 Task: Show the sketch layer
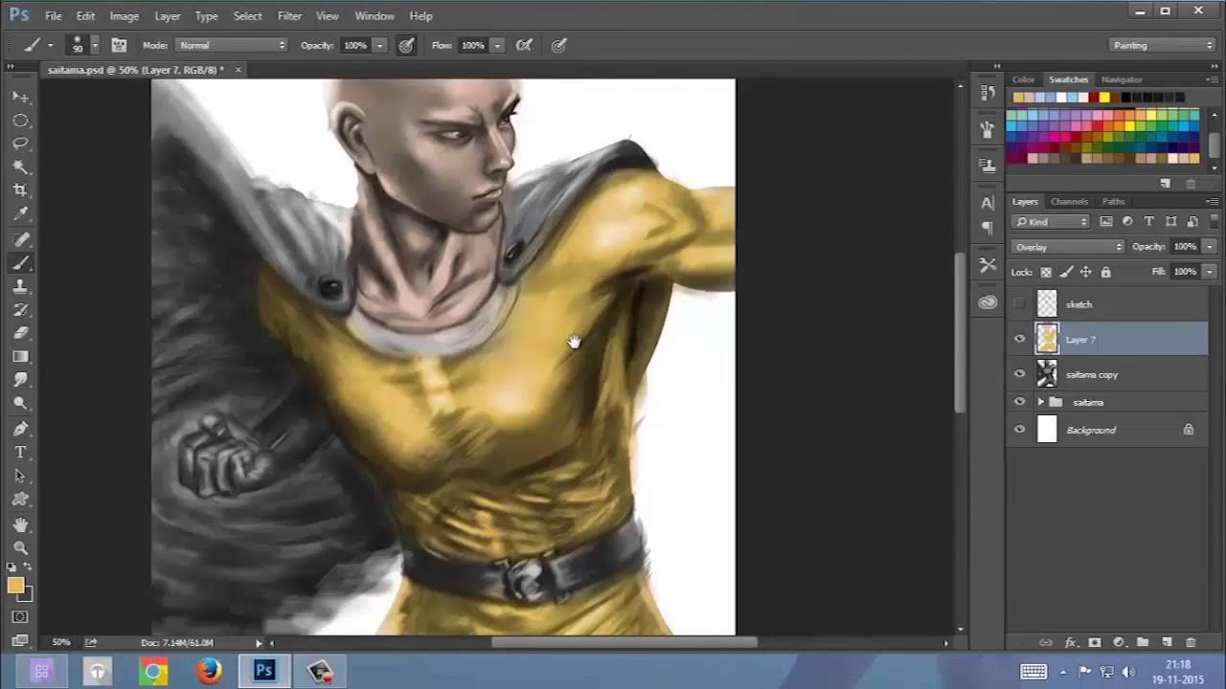click(x=1019, y=304)
